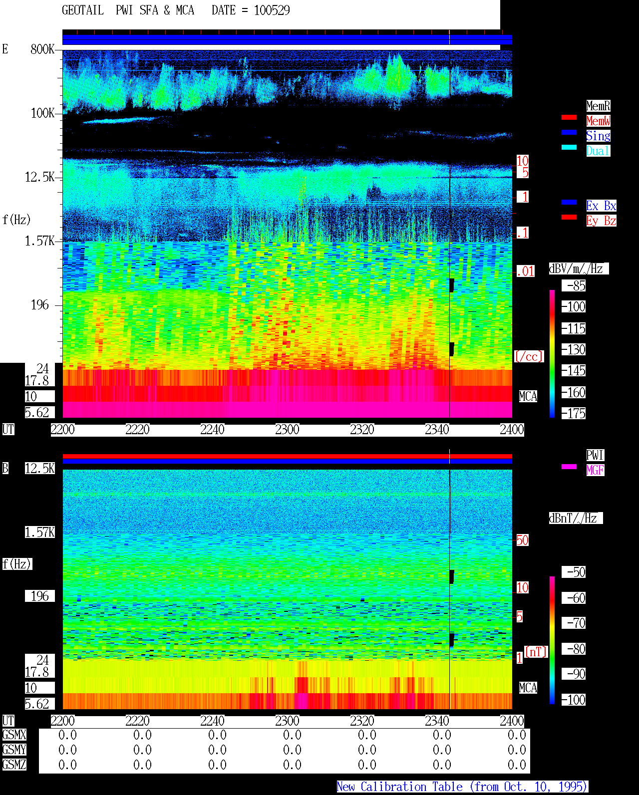The height and width of the screenshot is (795, 639).
Task: Click the '1.57K' frequency label of E panel
Action: click(x=40, y=241)
